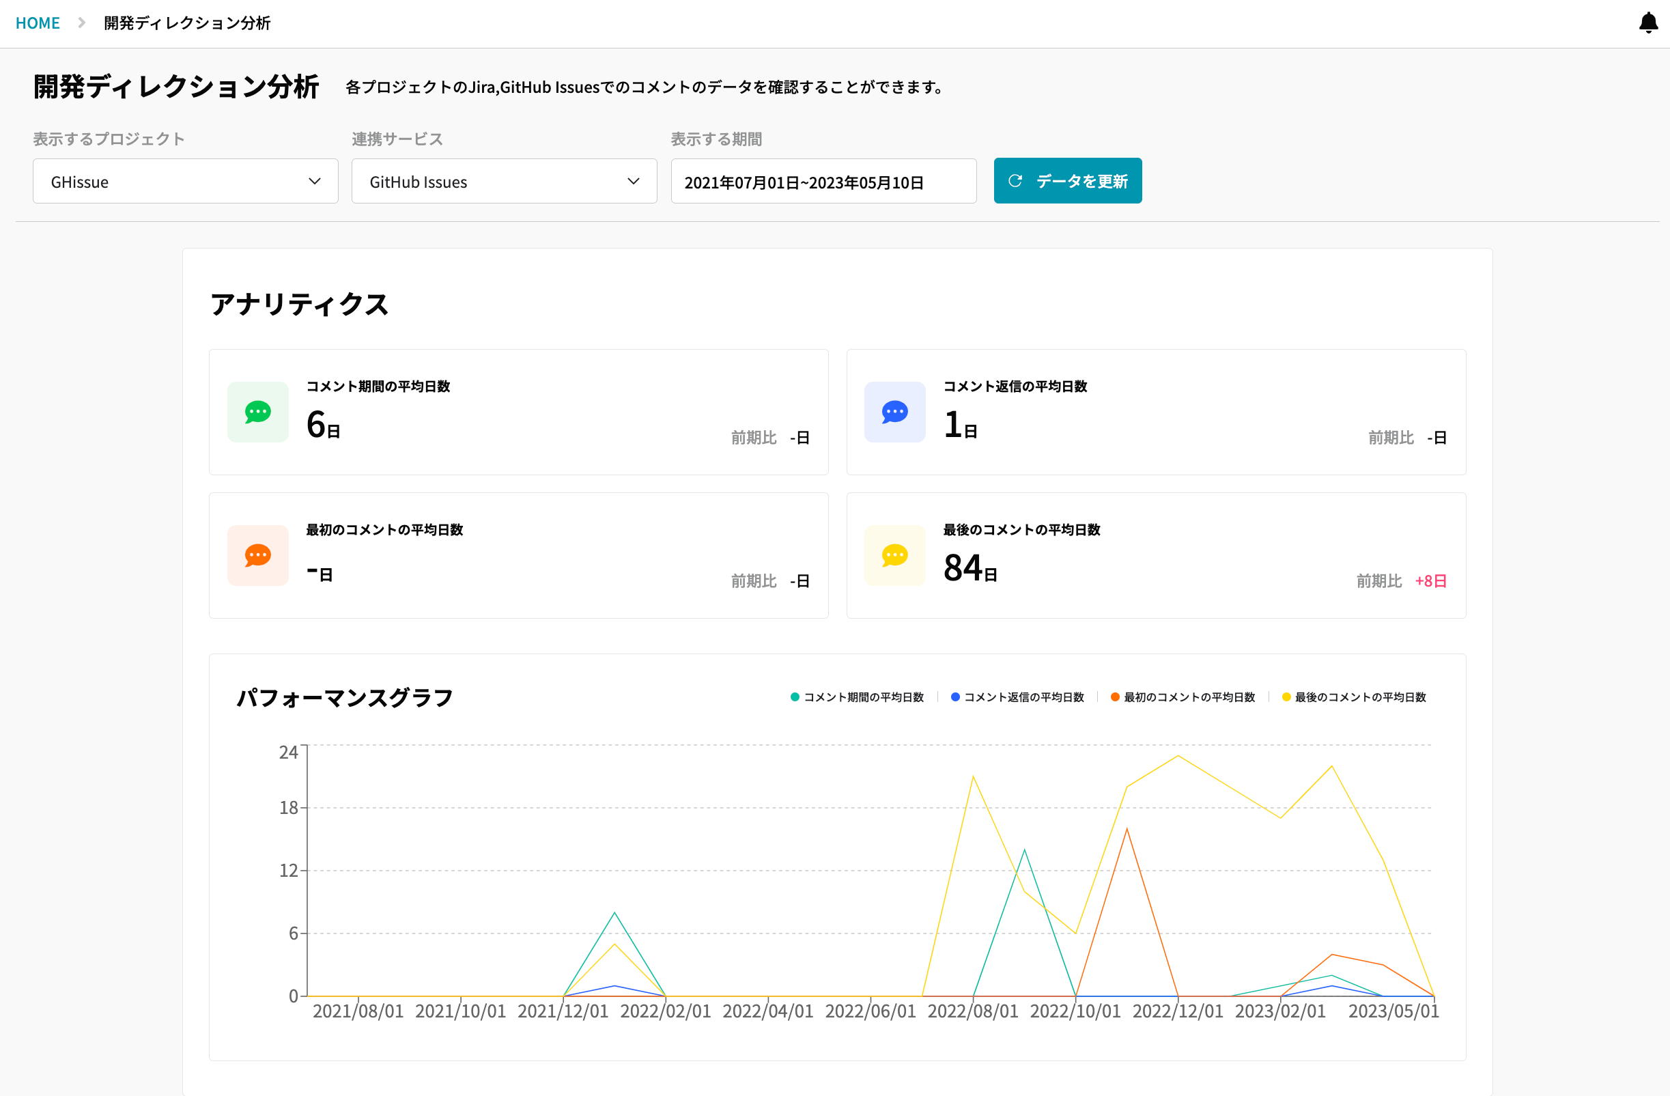Click the 2022/02/01 axis label
Screen dimensions: 1670x1096
665,1011
